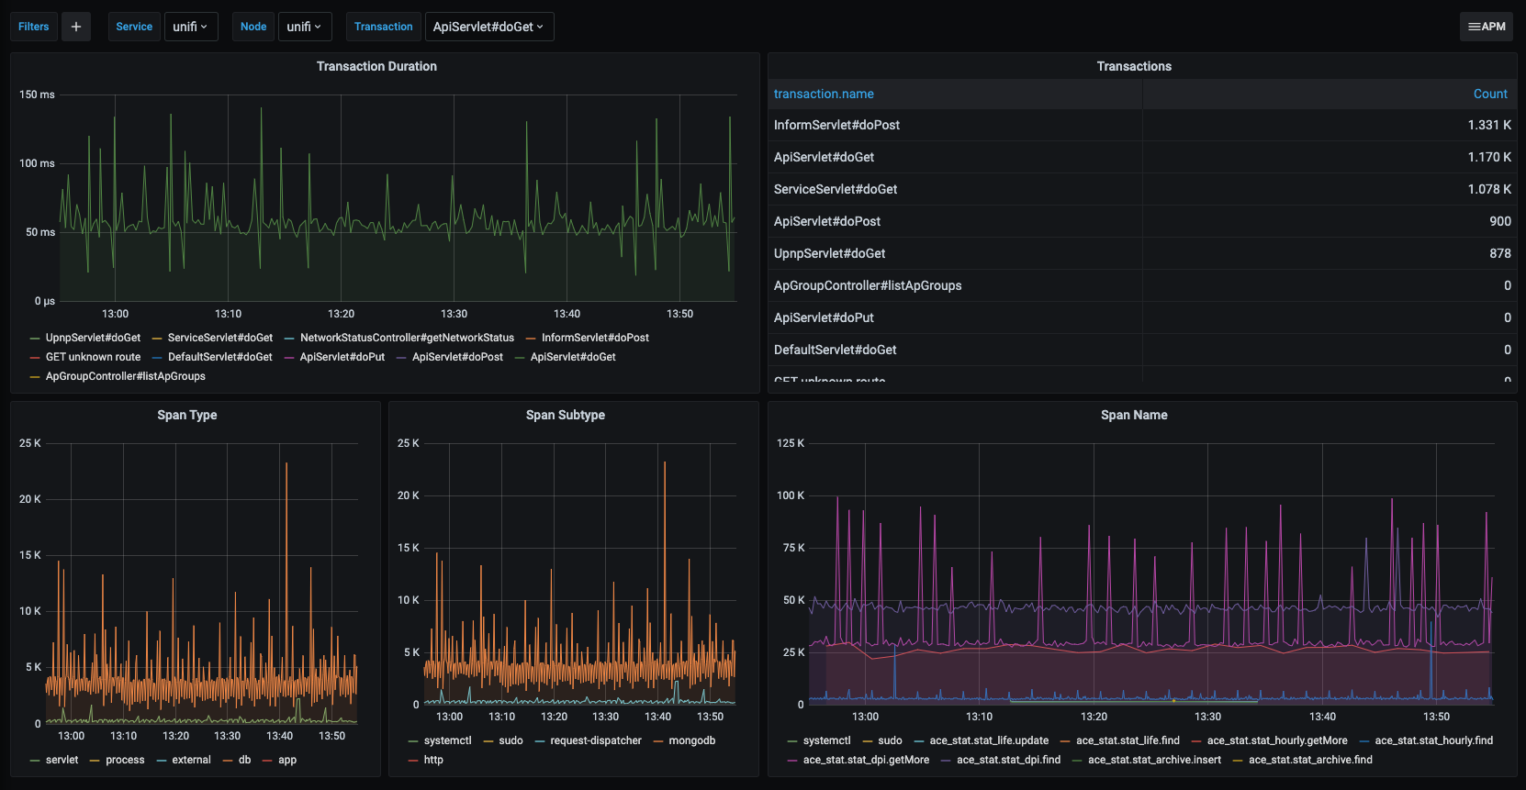The width and height of the screenshot is (1526, 790).
Task: Select ApGroupController#listApGroups row in Transactions table
Action: tap(1142, 285)
